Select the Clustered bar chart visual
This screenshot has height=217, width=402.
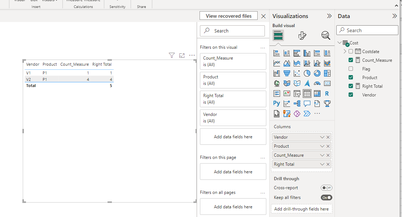(x=297, y=53)
